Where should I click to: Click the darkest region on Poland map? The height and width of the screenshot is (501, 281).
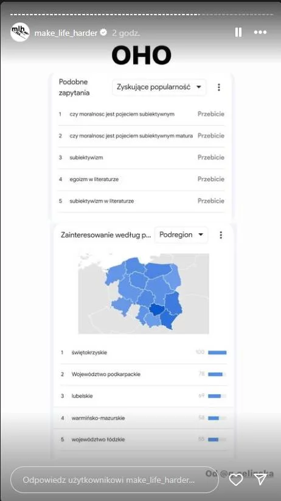point(157,309)
